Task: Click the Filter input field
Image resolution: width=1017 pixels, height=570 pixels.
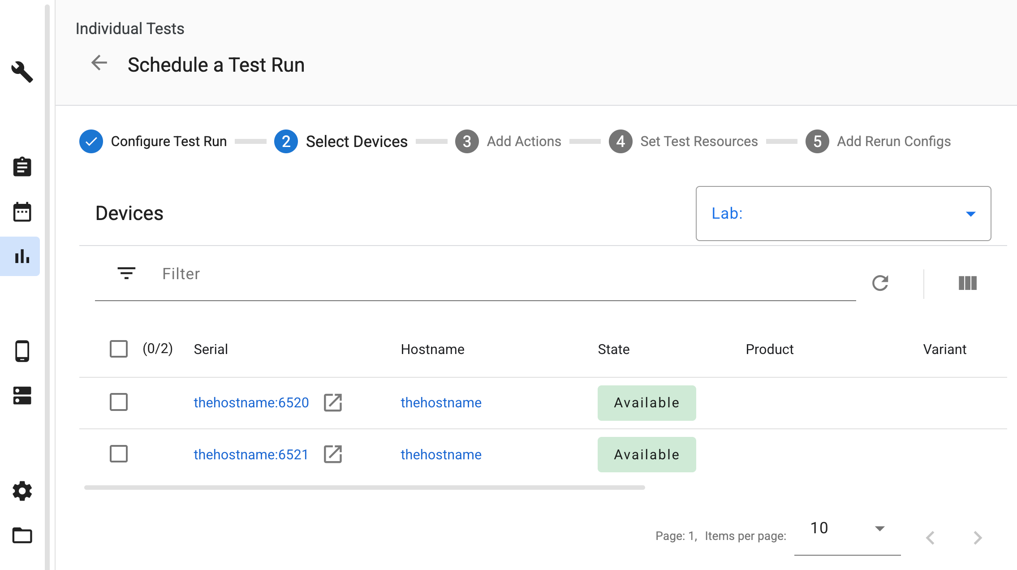Action: click(x=502, y=274)
